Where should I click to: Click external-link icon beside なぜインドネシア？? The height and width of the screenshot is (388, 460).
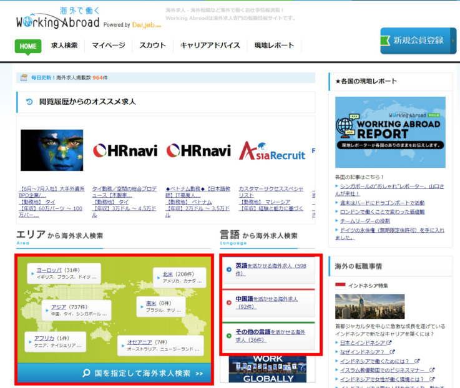pos(392,352)
